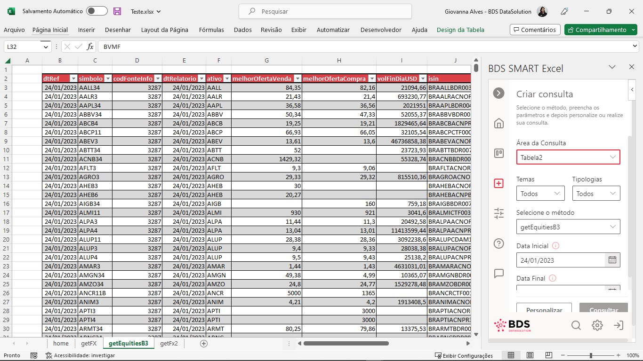Image resolution: width=643 pixels, height=361 pixels.
Task: Click the insert function fx icon
Action: pos(90,47)
